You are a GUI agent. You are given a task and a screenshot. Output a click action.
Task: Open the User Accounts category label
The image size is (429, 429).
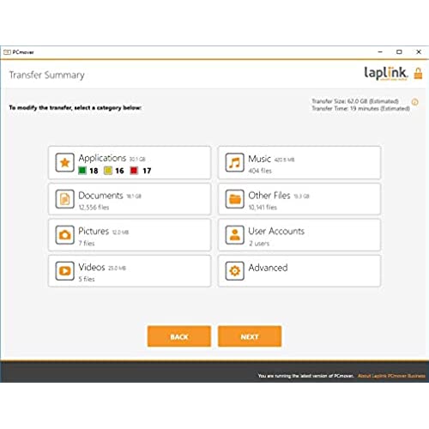[276, 231]
